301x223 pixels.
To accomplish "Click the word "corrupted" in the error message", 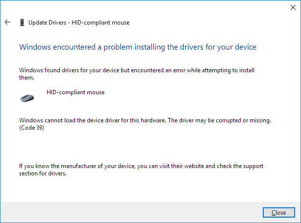I will coord(228,120).
